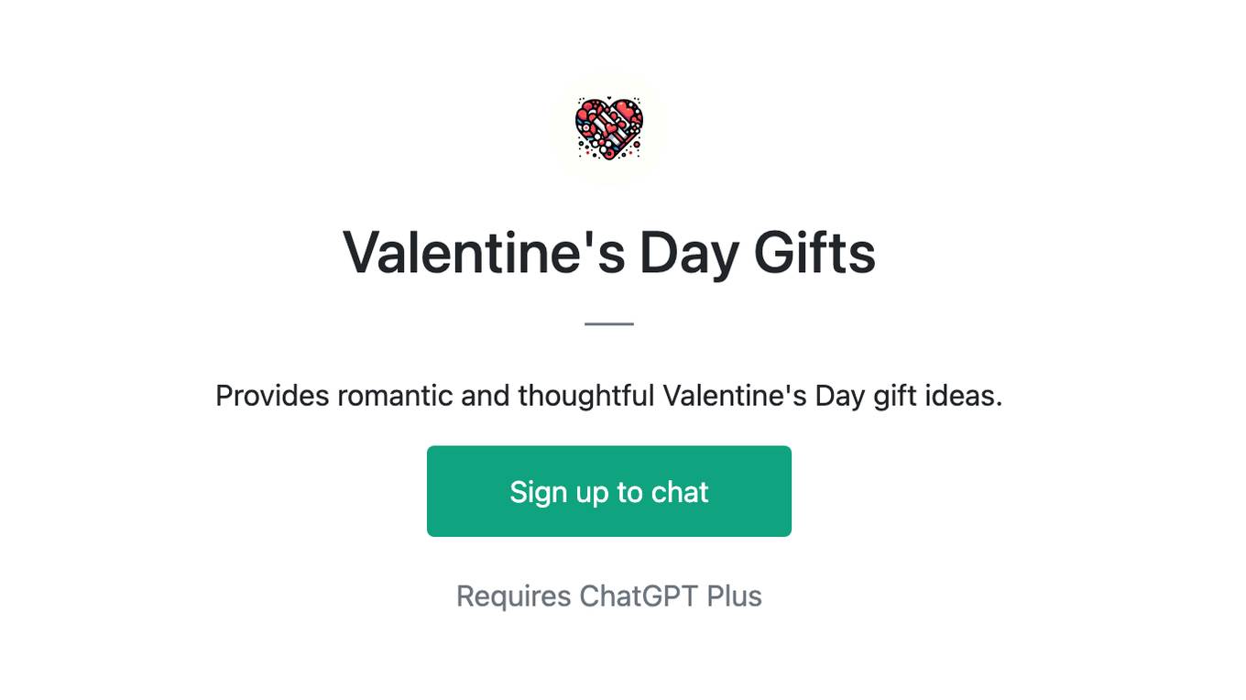This screenshot has width=1246, height=700.
Task: Click "Valentine's Day" within the description sentence
Action: tap(764, 396)
